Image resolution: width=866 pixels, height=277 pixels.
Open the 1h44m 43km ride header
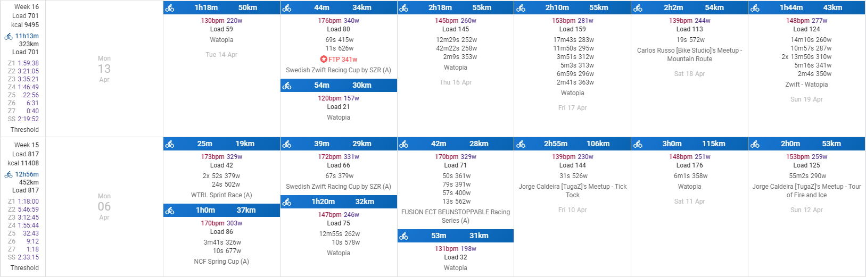point(807,8)
